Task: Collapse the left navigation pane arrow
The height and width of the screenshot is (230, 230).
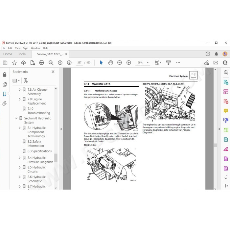Action: pyautogui.click(x=61, y=129)
